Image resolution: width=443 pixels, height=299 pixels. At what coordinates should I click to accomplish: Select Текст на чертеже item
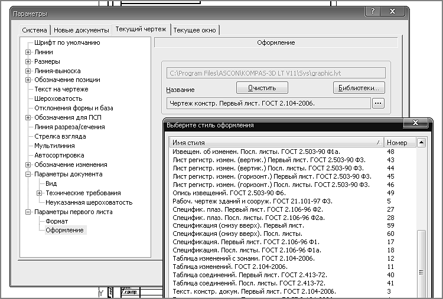[61, 89]
